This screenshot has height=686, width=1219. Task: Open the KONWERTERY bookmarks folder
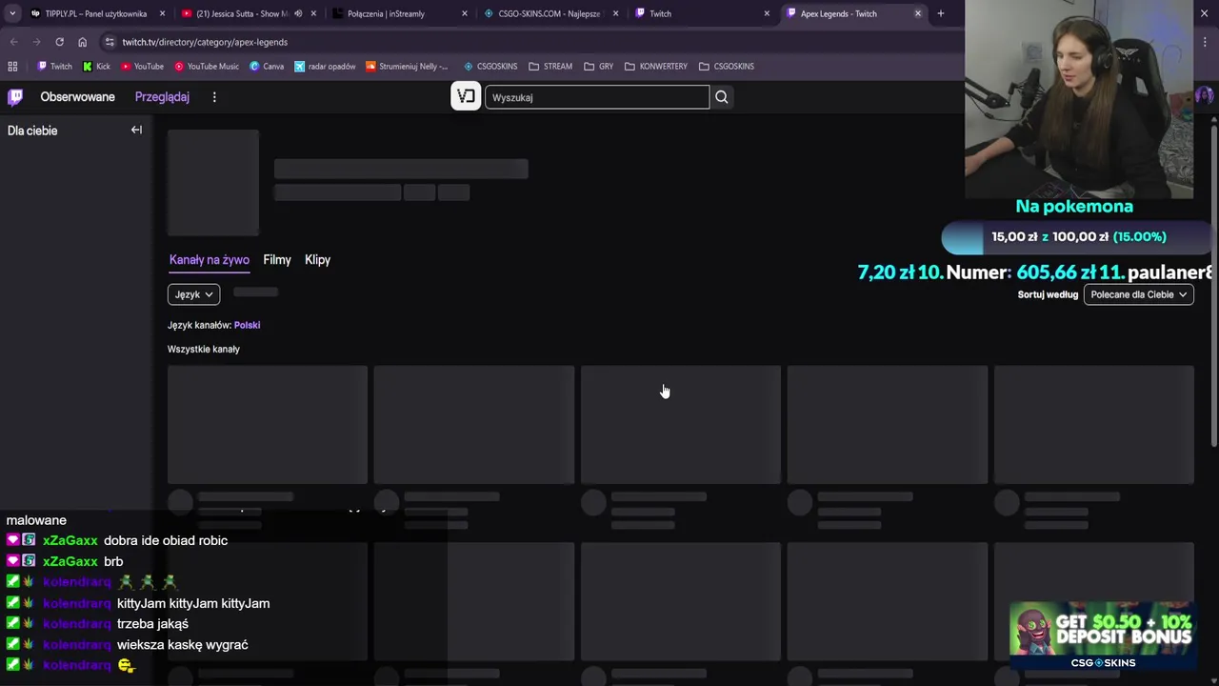[x=656, y=67]
